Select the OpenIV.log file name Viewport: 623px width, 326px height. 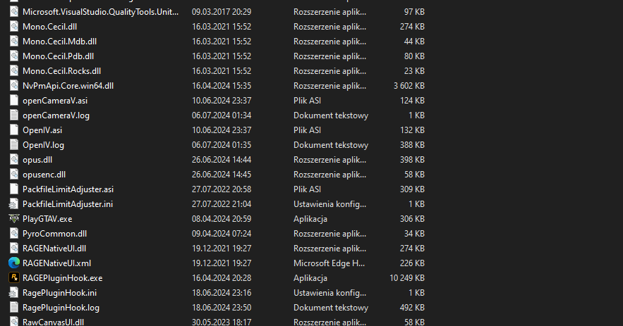point(43,144)
